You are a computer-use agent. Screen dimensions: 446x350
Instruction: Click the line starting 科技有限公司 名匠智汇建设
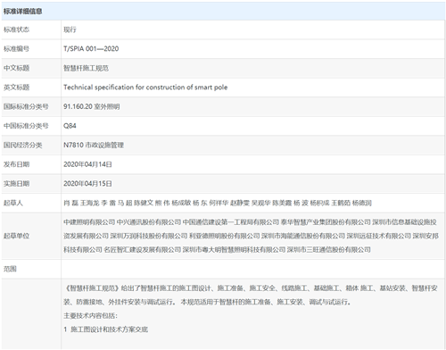tap(217, 250)
